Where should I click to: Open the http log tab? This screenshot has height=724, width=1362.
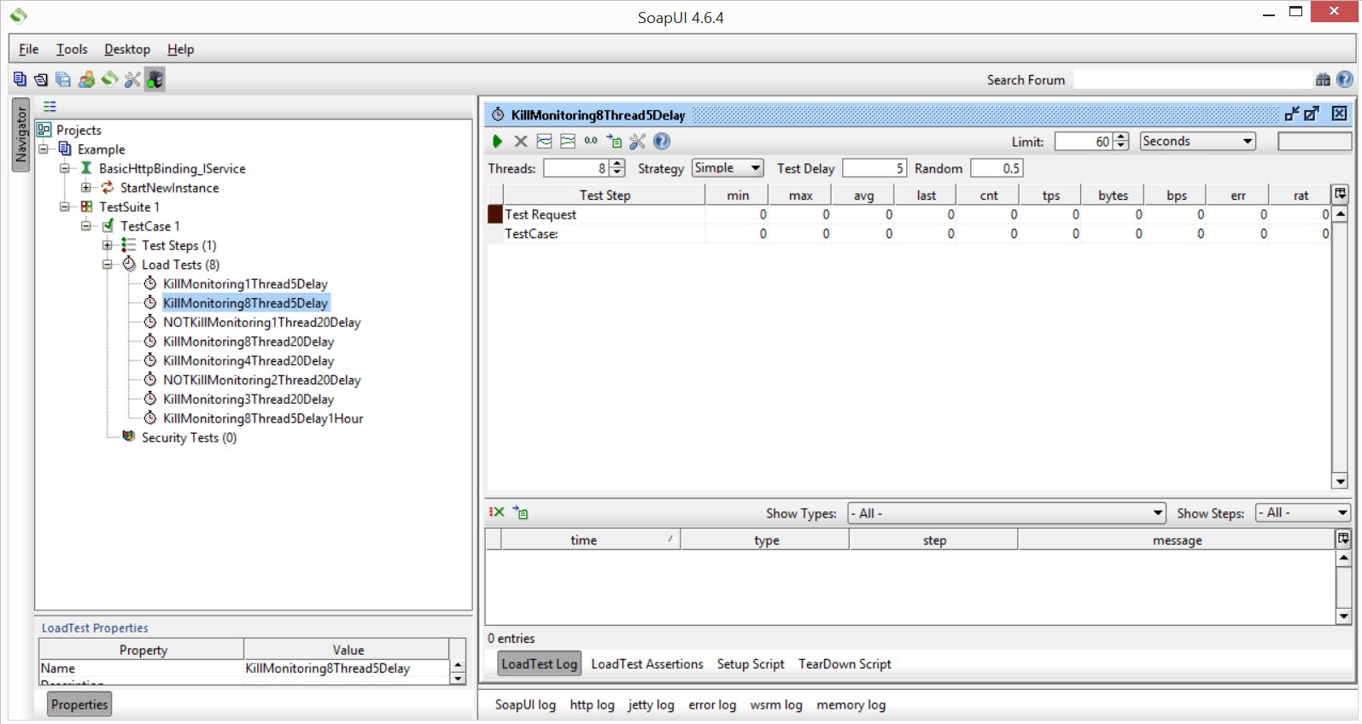point(592,705)
